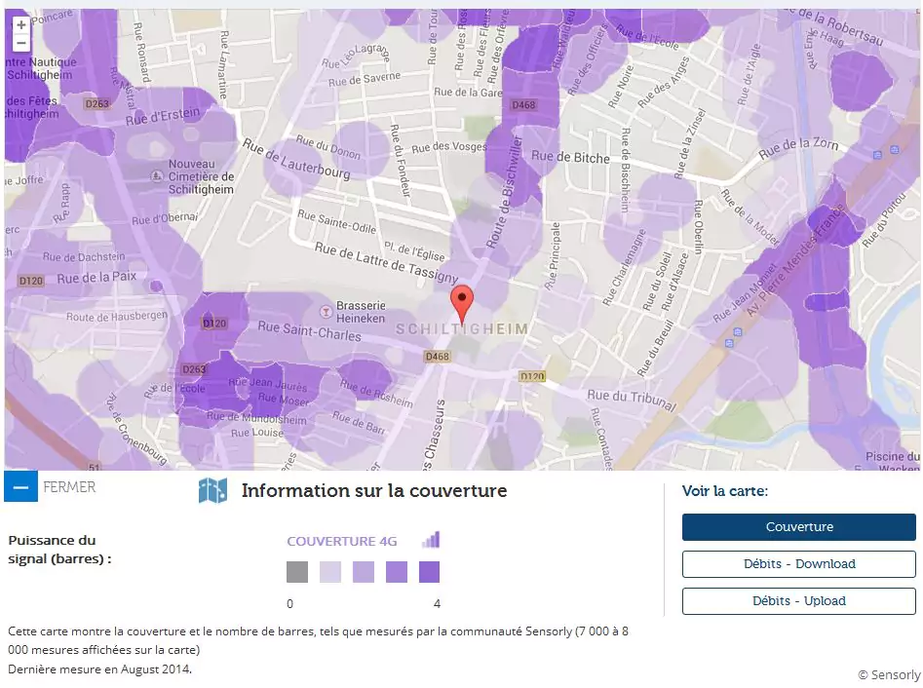Image resolution: width=923 pixels, height=688 pixels.
Task: Click the lightest purple legend swatch
Action: 330,572
